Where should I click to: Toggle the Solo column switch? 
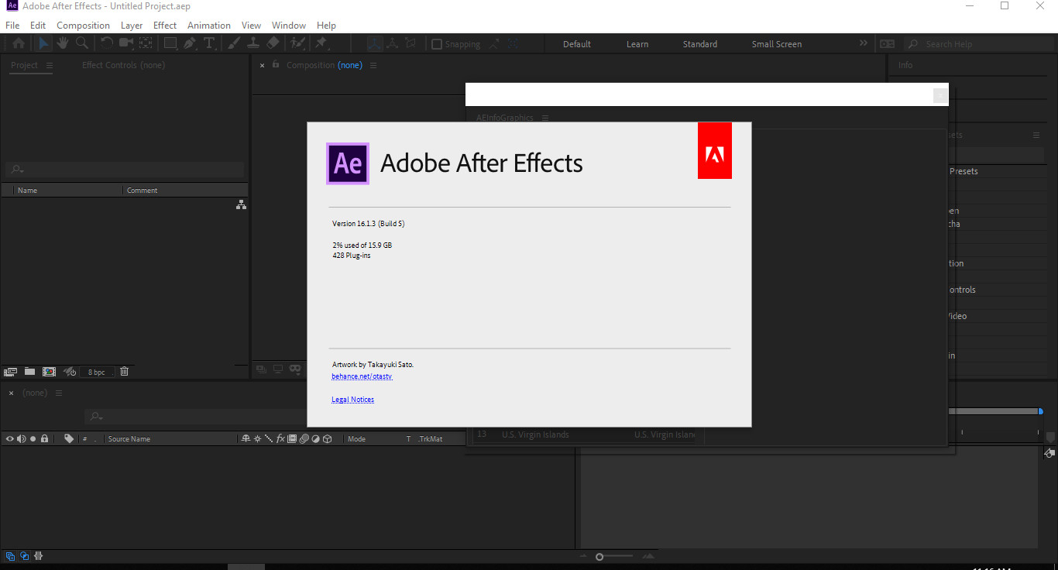coord(33,439)
